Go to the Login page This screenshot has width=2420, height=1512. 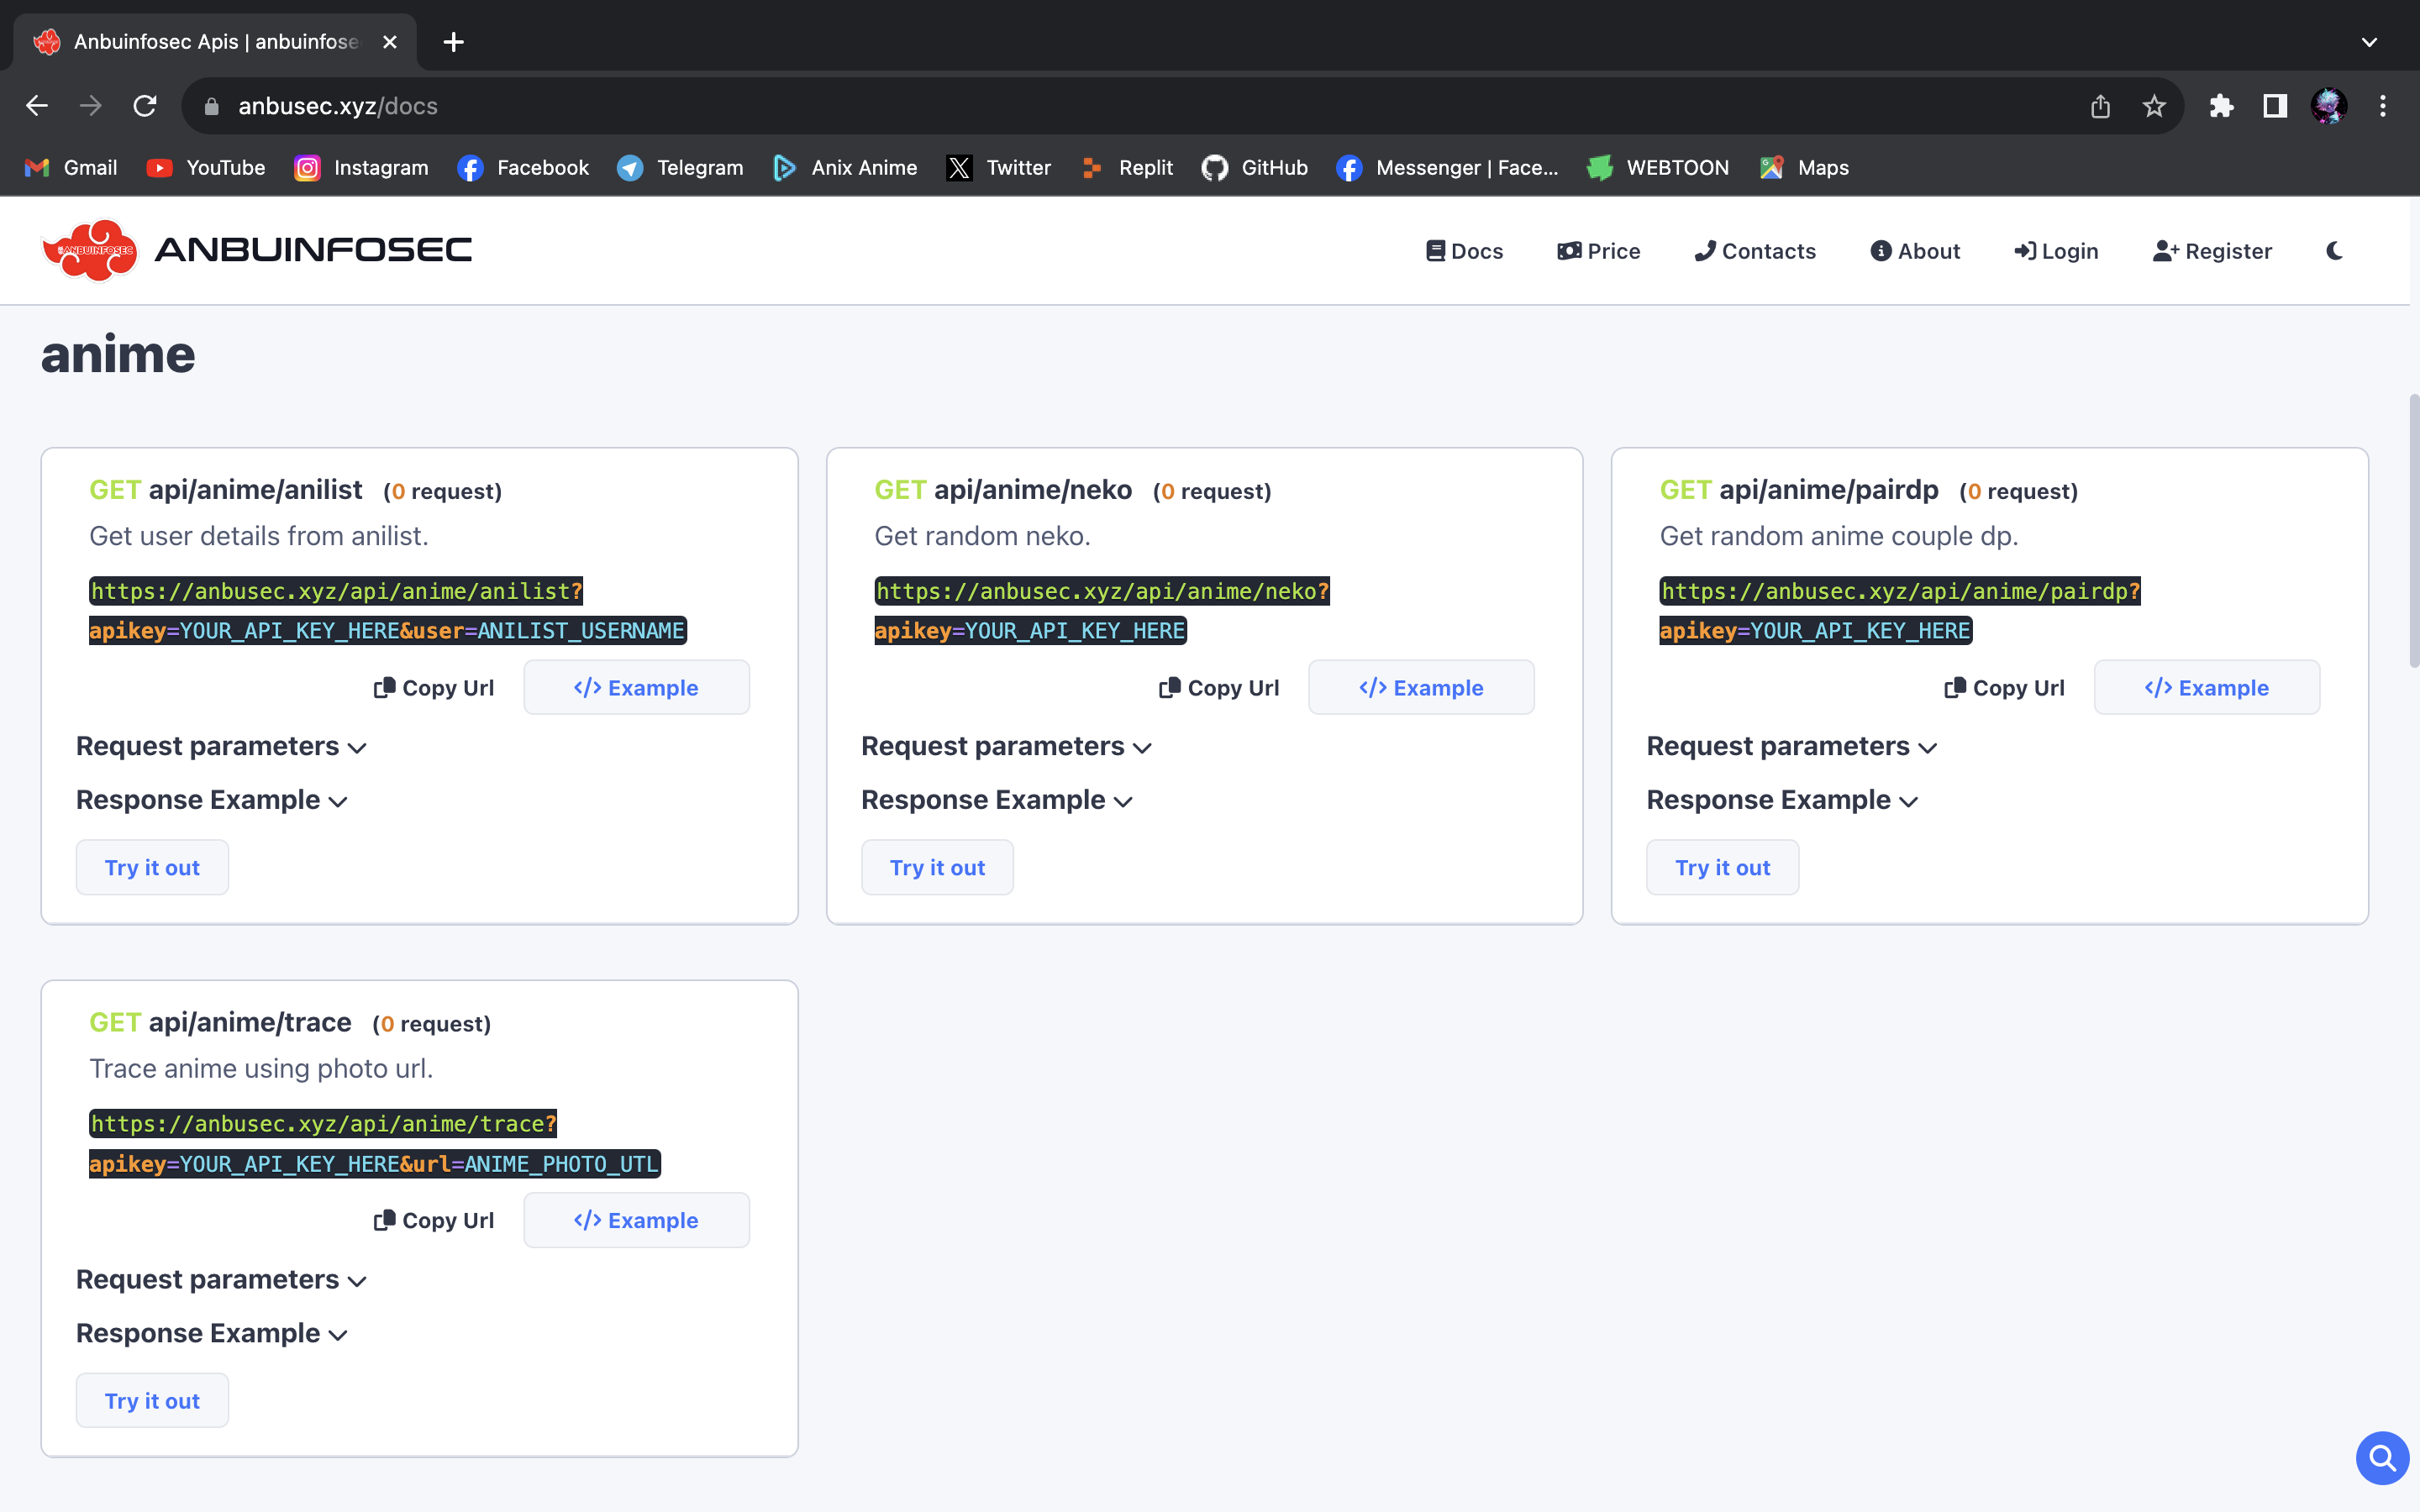[2056, 251]
